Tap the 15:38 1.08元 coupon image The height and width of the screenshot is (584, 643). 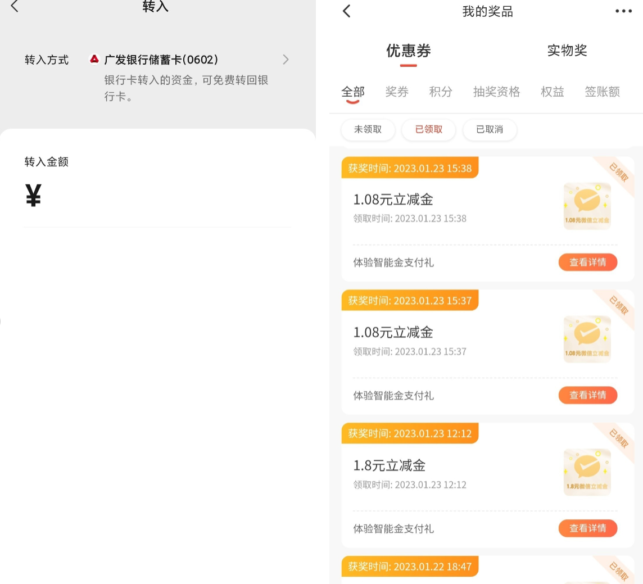click(587, 206)
